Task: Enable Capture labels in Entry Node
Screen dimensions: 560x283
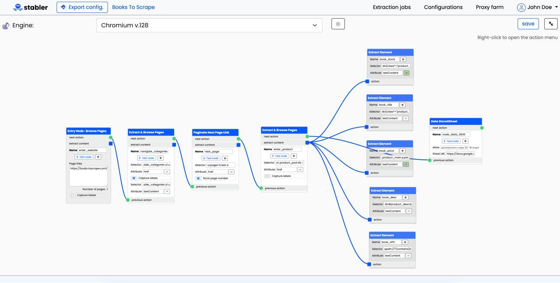Action: pyautogui.click(x=73, y=195)
